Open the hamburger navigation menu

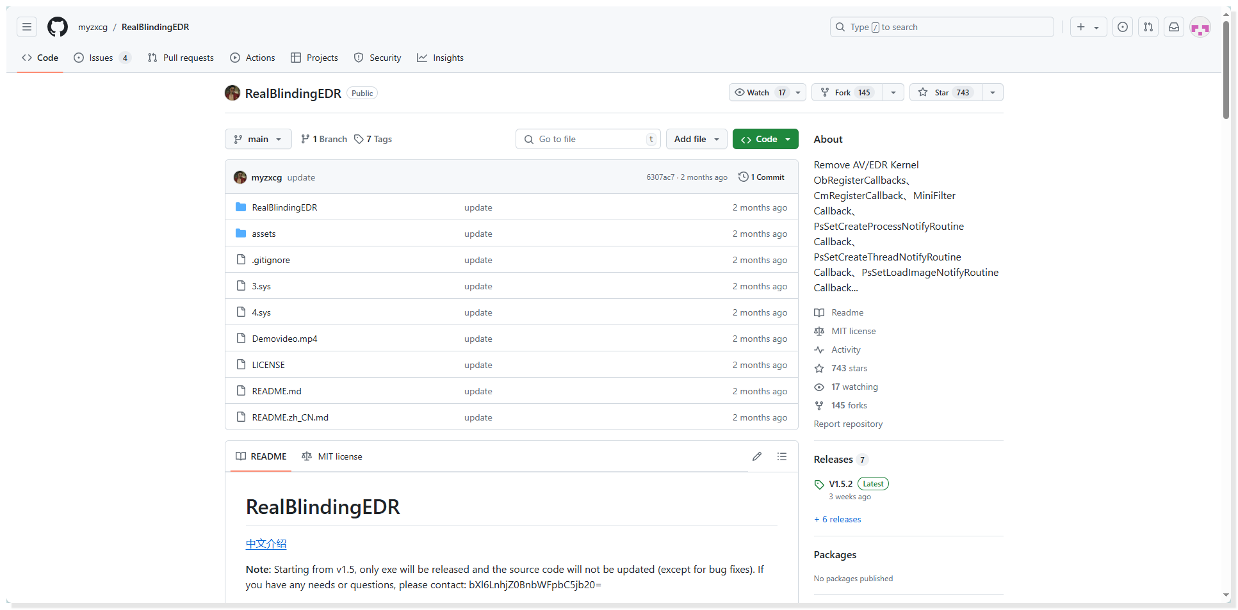[x=27, y=27]
